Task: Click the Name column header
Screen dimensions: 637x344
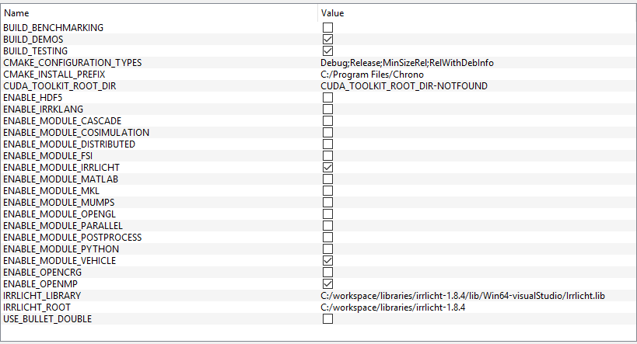Action: click(x=159, y=13)
